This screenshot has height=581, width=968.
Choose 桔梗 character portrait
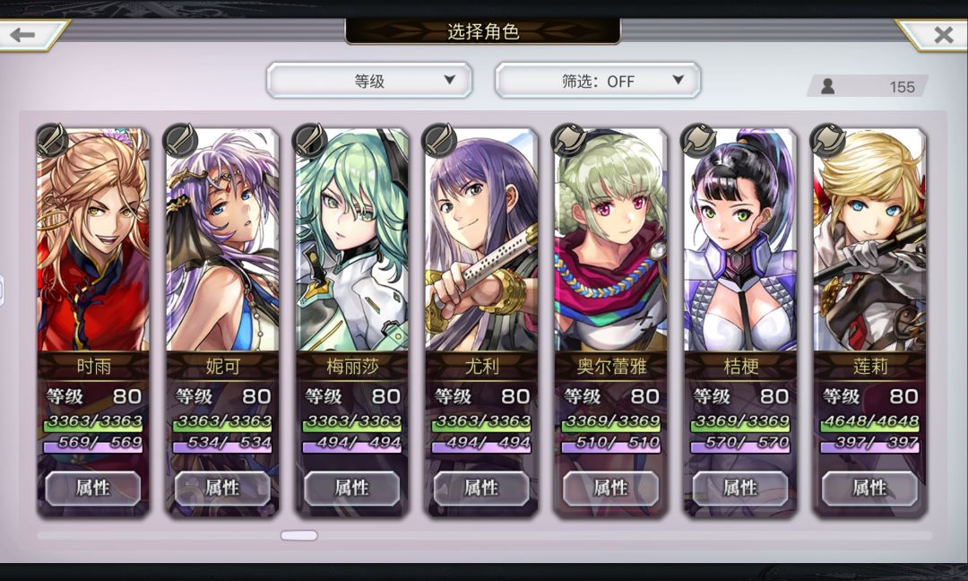point(740,239)
